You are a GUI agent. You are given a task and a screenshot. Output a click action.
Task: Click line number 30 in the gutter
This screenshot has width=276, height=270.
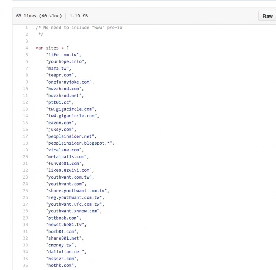coord(25,225)
